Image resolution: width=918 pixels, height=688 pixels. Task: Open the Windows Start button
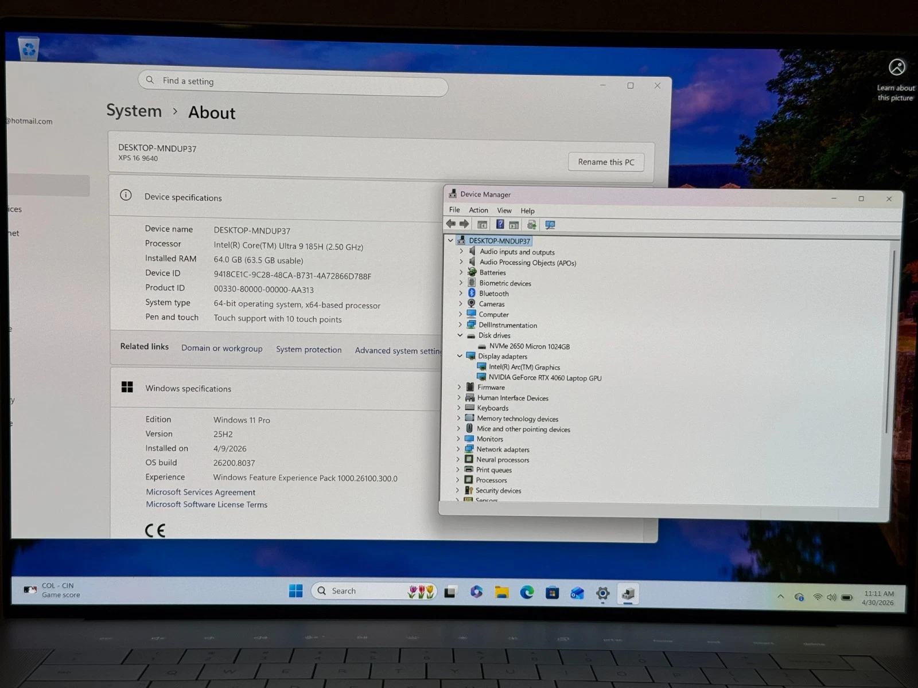pyautogui.click(x=296, y=591)
